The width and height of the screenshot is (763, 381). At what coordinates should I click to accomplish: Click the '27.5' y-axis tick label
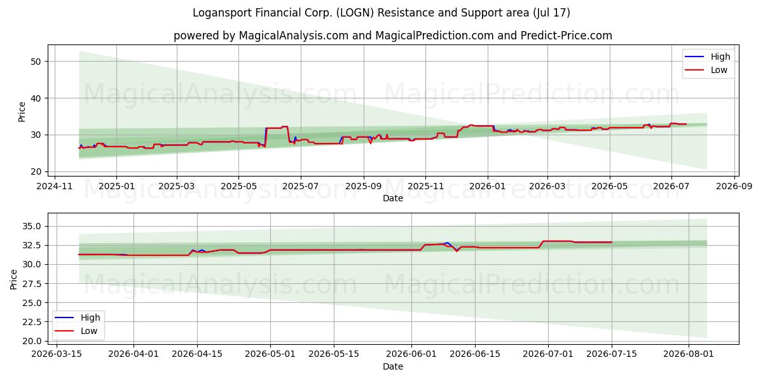(x=32, y=284)
